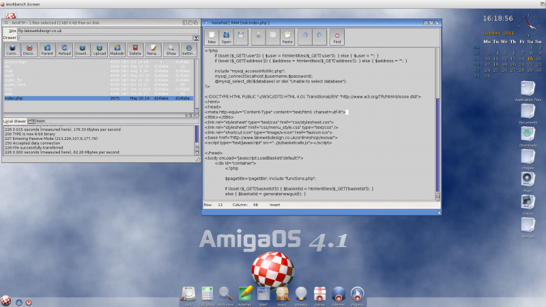Image resolution: width=546 pixels, height=307 pixels.
Task: Select public_html folder in file list
Action: (17, 83)
